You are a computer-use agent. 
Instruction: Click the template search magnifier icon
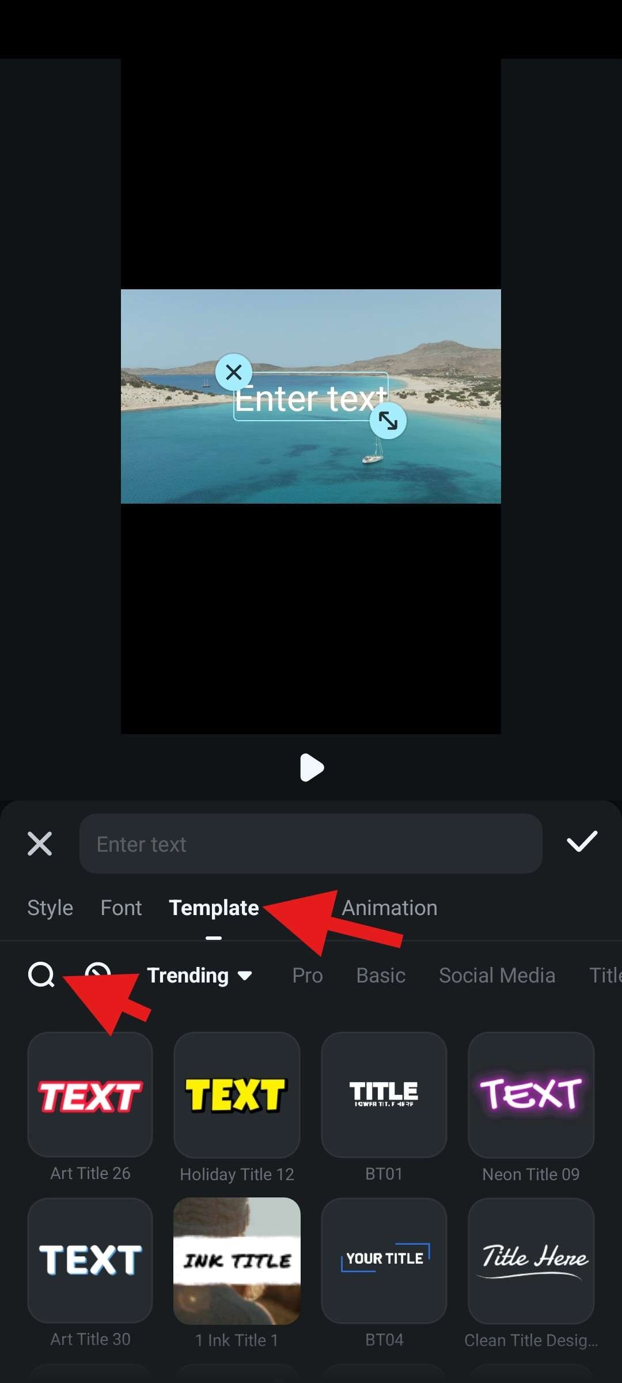pos(41,975)
